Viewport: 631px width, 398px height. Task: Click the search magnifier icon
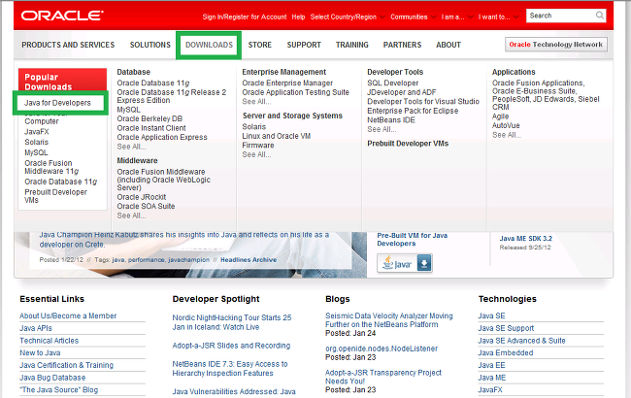[x=600, y=16]
